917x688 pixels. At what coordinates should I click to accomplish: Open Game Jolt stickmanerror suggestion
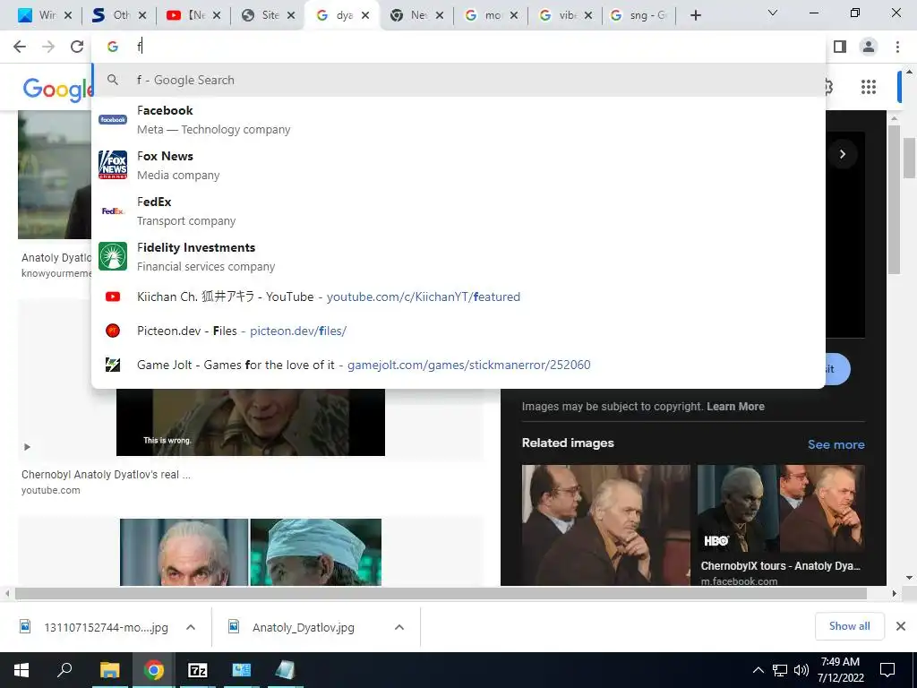(x=458, y=365)
